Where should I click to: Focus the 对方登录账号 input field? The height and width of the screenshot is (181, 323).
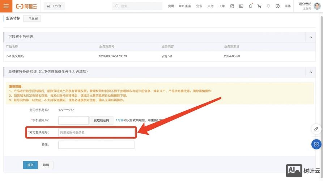[x=97, y=132]
